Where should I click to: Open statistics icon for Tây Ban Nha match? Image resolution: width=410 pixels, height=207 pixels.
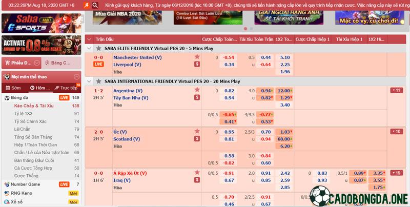coord(197,97)
